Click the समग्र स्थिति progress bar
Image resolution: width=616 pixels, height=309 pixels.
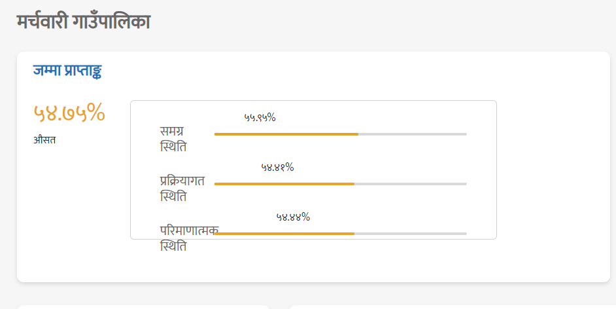[341, 134]
